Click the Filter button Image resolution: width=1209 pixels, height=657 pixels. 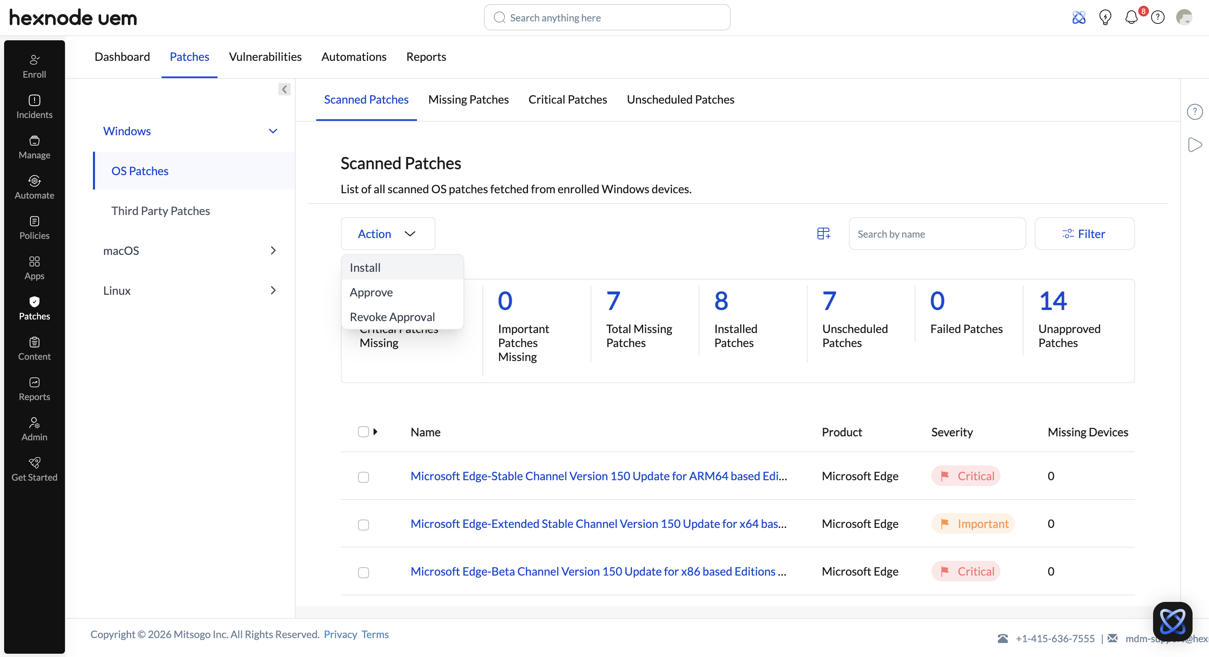click(x=1084, y=234)
